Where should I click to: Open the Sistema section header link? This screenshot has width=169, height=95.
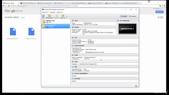(x=77, y=27)
